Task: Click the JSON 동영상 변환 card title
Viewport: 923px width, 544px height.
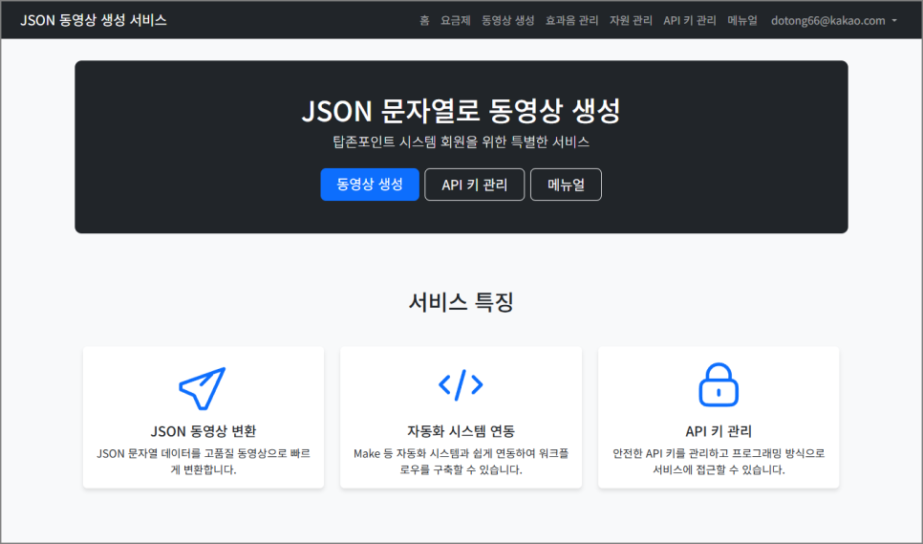Action: tap(204, 431)
